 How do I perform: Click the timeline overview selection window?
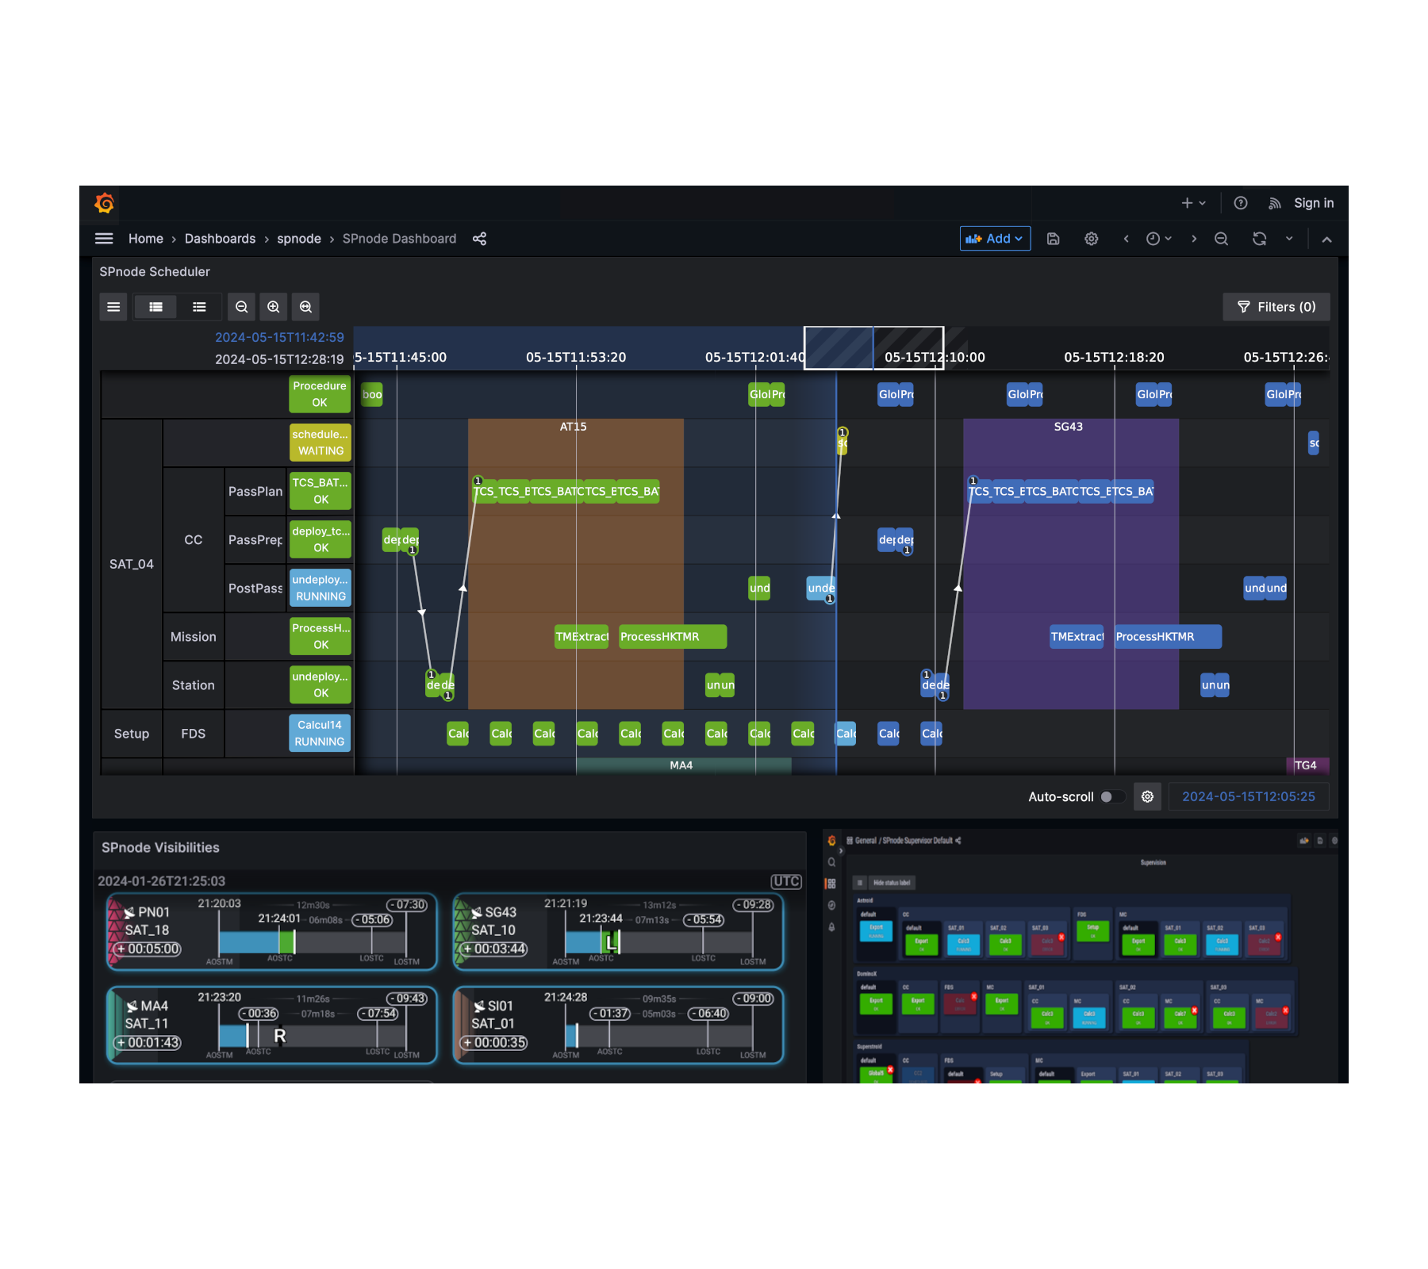tap(873, 347)
